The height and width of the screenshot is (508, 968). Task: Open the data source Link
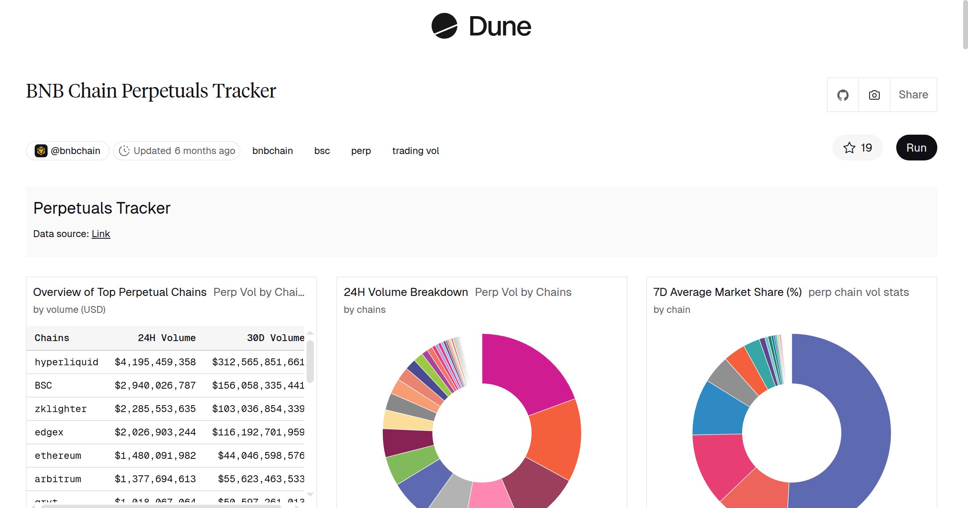pyautogui.click(x=100, y=233)
